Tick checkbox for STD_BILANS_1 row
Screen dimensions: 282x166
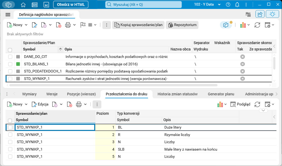pos(10,64)
